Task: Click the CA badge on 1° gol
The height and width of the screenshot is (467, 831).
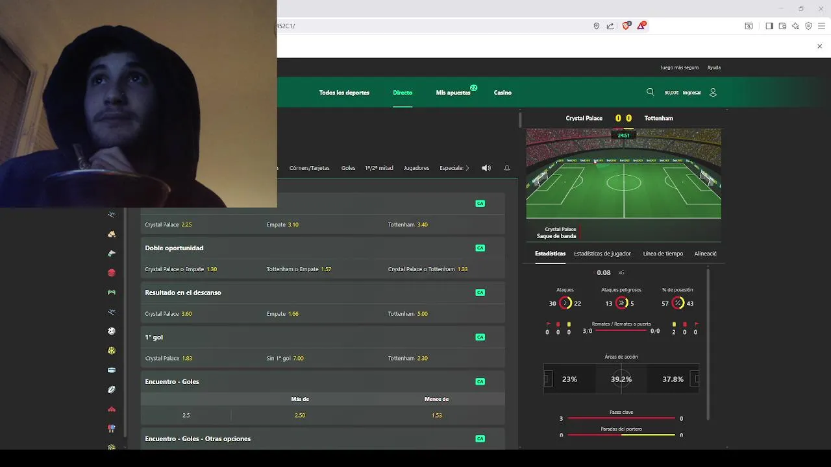Action: click(480, 337)
